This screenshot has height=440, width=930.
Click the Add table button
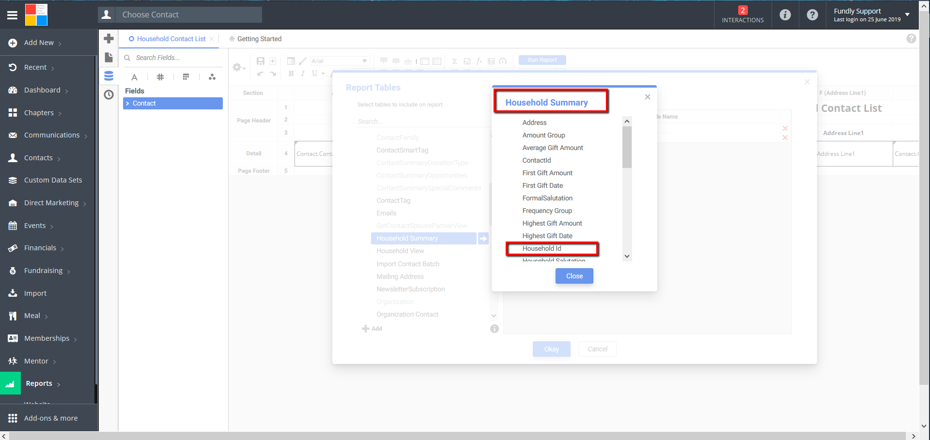point(372,329)
